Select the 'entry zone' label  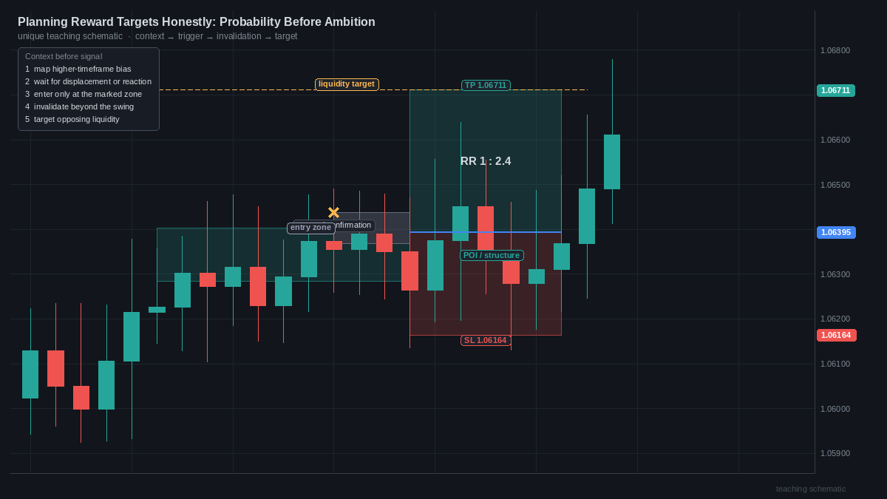pos(311,228)
